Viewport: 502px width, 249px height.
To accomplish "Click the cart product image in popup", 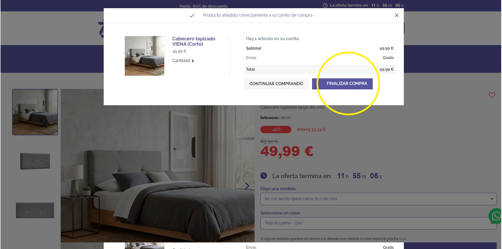I will click(x=144, y=56).
